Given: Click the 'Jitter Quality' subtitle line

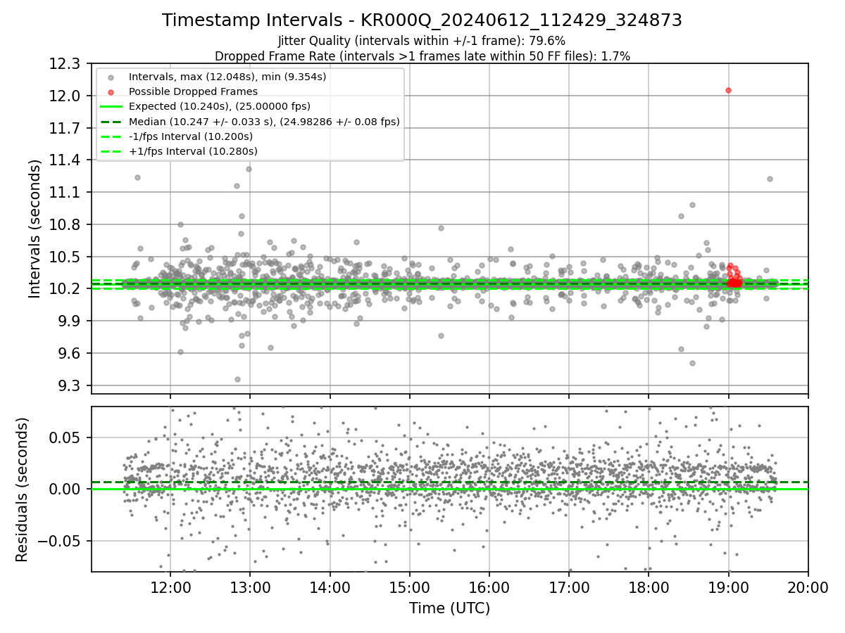Looking at the screenshot, I should pyautogui.click(x=422, y=41).
